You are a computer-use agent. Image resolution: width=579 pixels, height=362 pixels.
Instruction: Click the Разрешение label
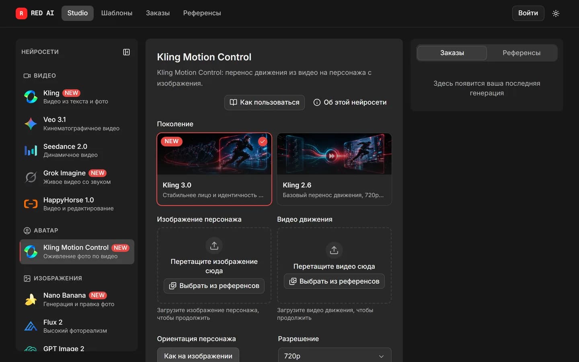[298, 339]
